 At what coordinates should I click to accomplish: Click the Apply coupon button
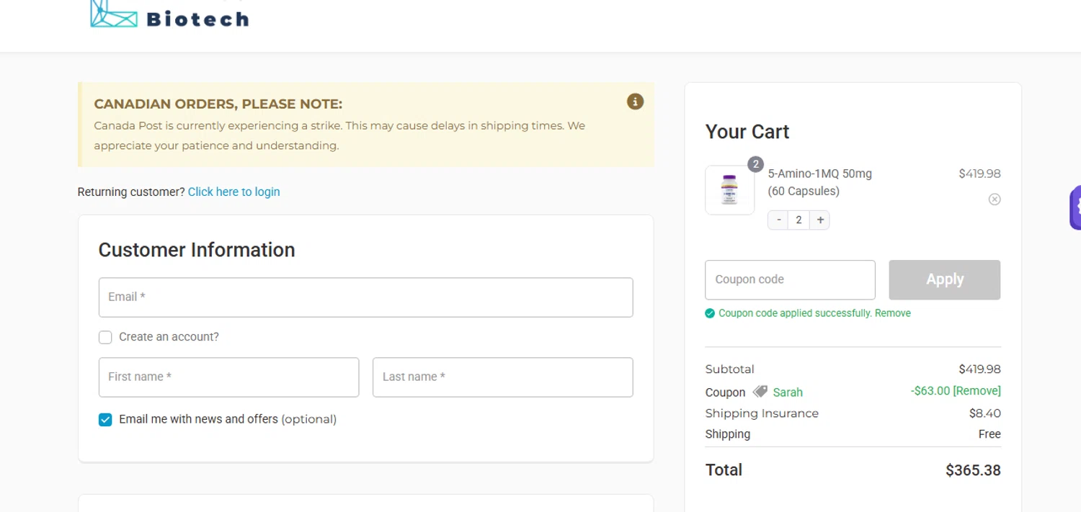point(944,279)
